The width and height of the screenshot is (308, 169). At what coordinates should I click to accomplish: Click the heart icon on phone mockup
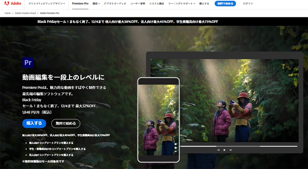(175, 144)
